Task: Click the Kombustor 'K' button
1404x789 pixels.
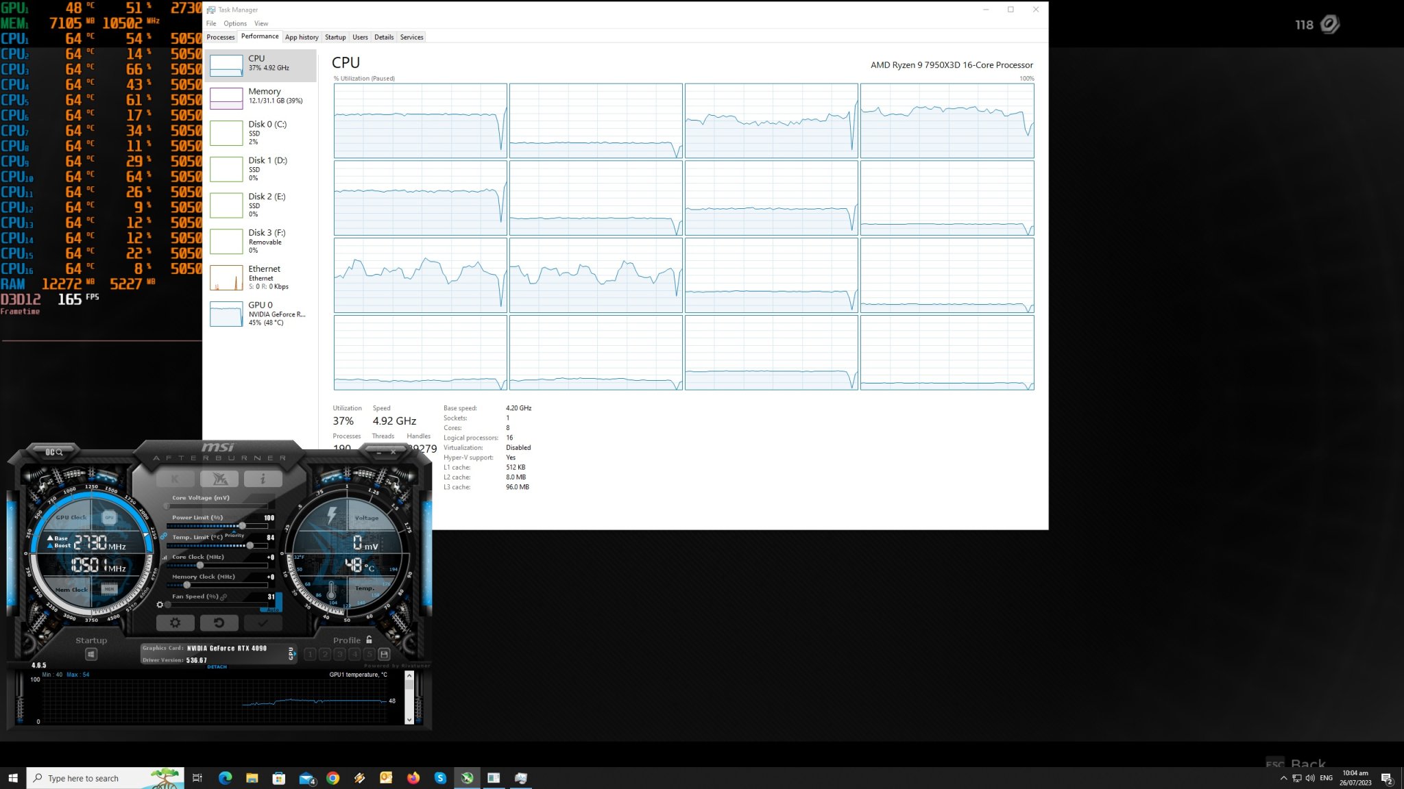Action: click(175, 479)
